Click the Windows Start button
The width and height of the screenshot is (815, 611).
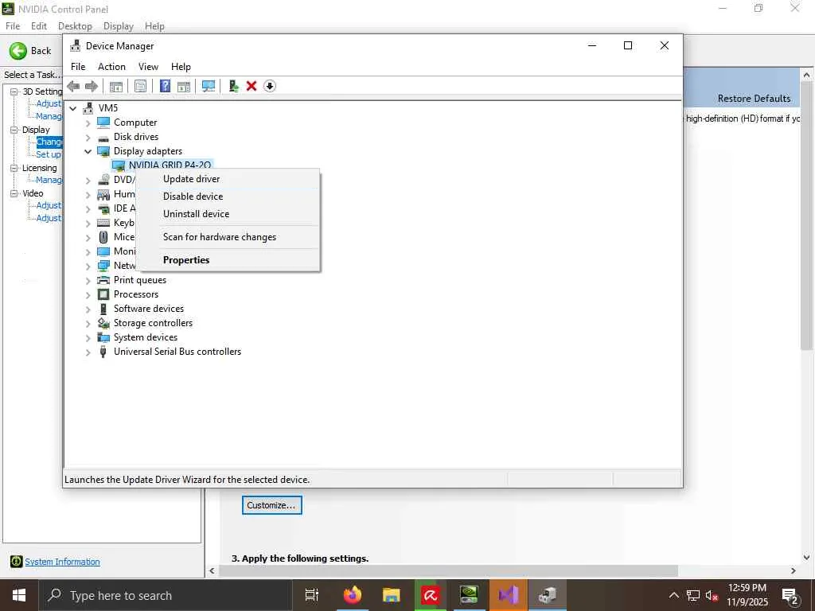pos(19,595)
